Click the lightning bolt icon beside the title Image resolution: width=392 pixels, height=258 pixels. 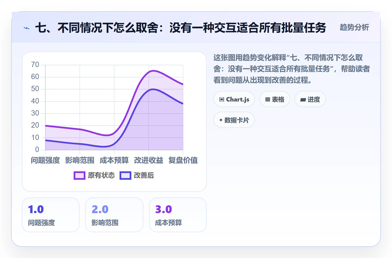(27, 28)
